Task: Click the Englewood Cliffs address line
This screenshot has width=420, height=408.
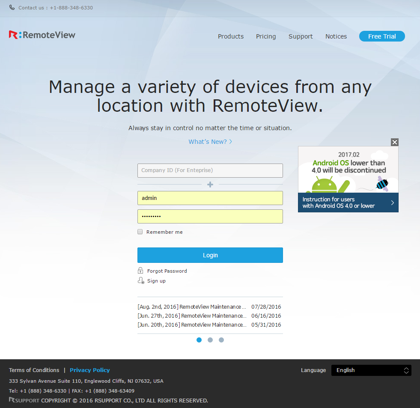Action: tap(86, 381)
